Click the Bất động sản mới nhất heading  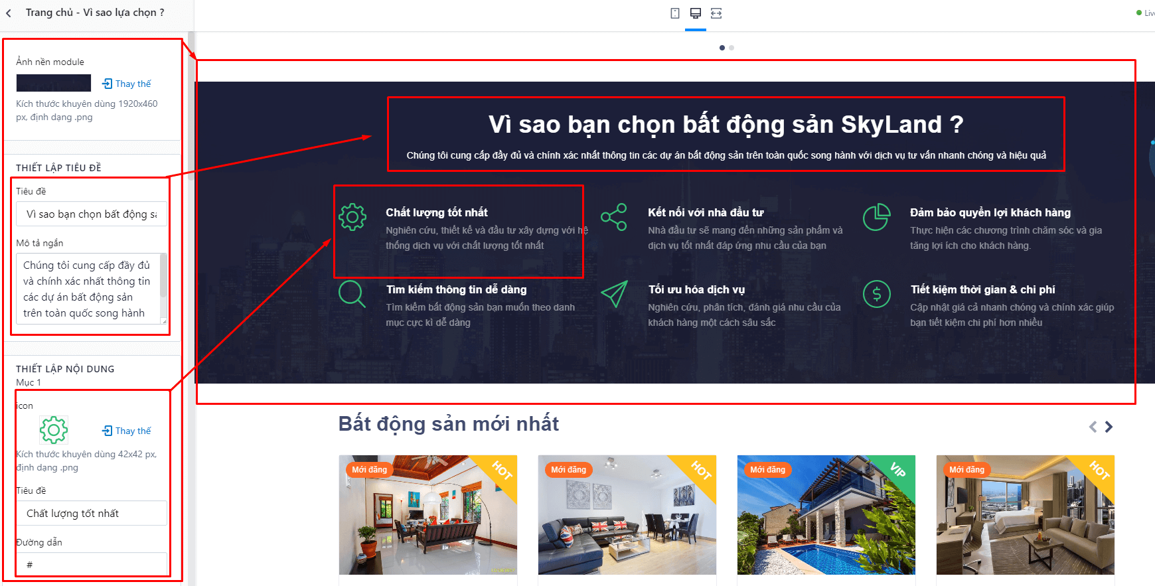449,423
